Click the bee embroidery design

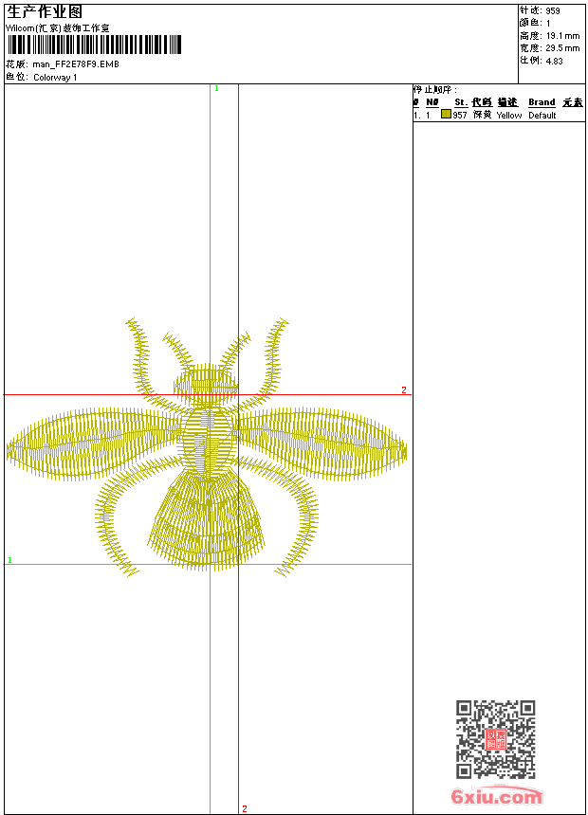[x=206, y=447]
